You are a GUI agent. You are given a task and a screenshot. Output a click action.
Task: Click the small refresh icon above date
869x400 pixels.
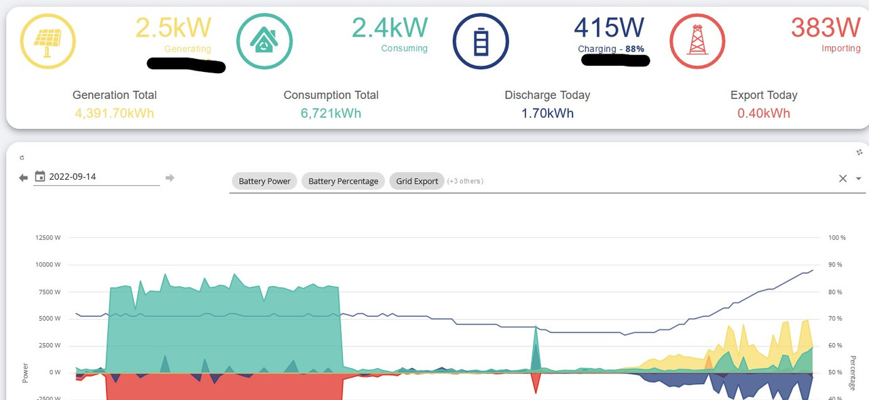[x=22, y=157]
